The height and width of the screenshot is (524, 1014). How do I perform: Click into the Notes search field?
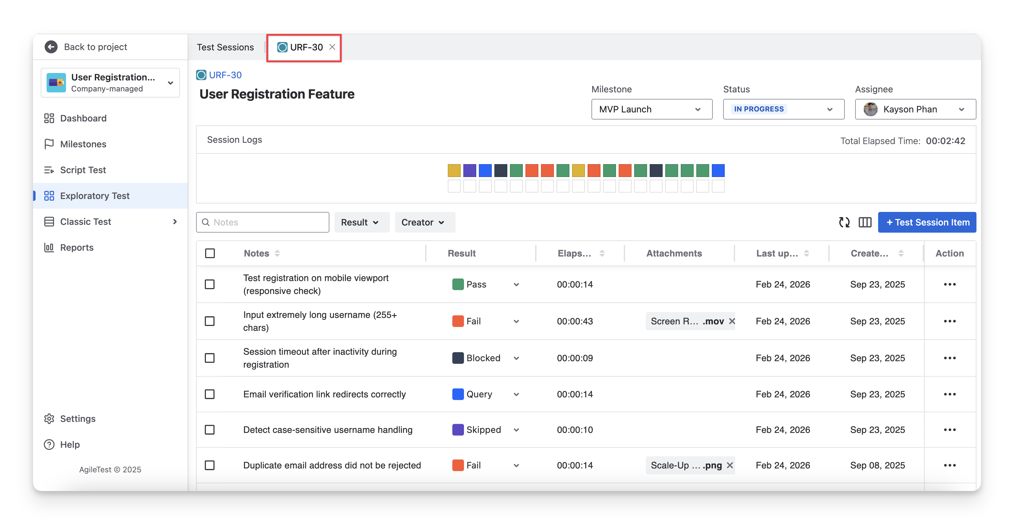[x=268, y=222]
